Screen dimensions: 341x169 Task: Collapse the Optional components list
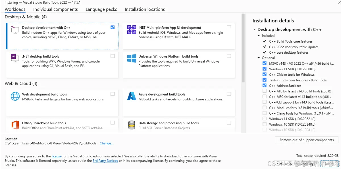coord(259,58)
